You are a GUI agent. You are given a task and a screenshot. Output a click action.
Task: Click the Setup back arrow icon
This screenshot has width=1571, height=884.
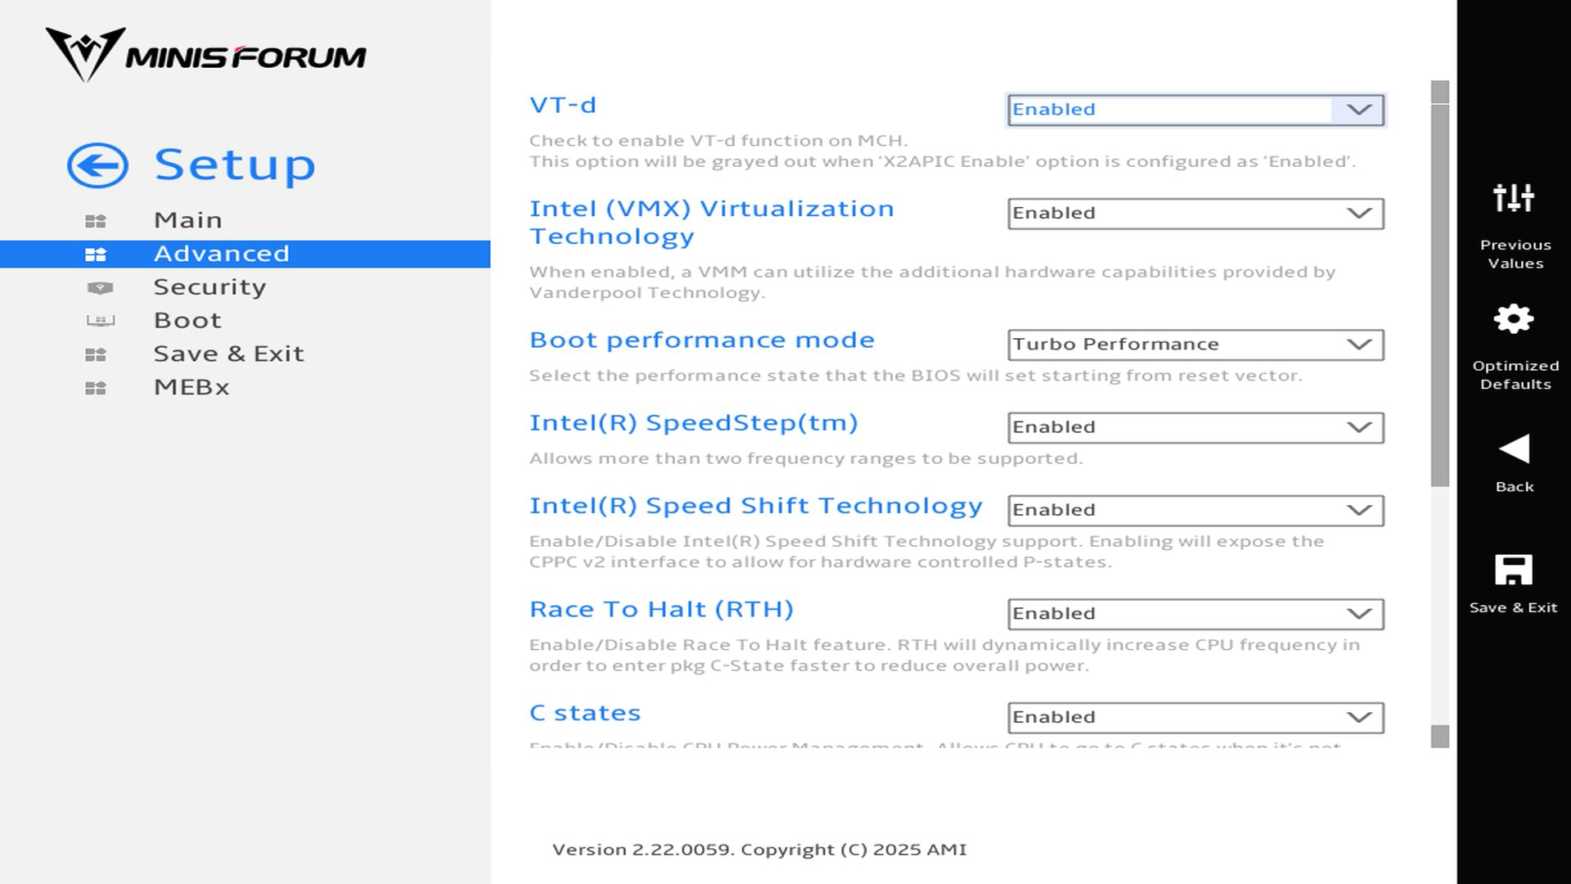click(x=97, y=165)
